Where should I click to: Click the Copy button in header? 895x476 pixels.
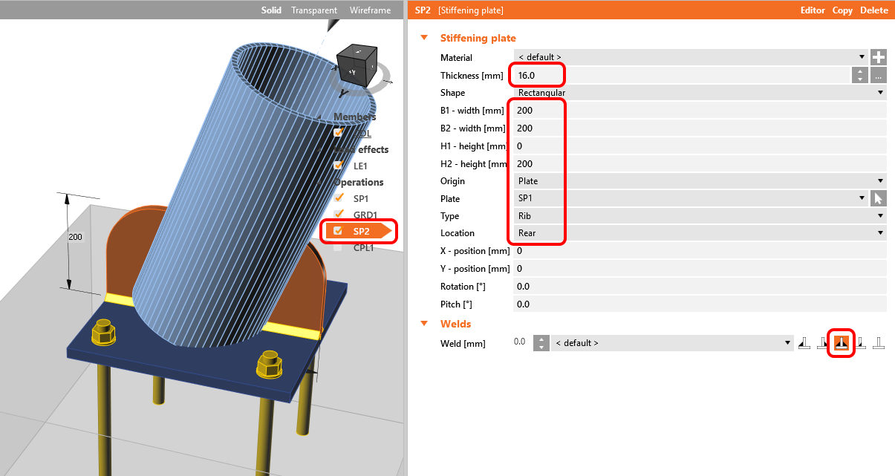click(x=842, y=10)
